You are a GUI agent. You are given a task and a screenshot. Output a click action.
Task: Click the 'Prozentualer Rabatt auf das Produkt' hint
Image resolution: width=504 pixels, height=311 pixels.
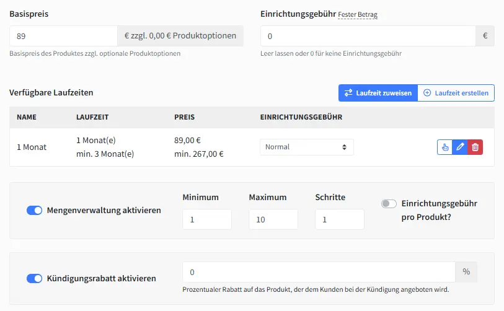pos(316,289)
